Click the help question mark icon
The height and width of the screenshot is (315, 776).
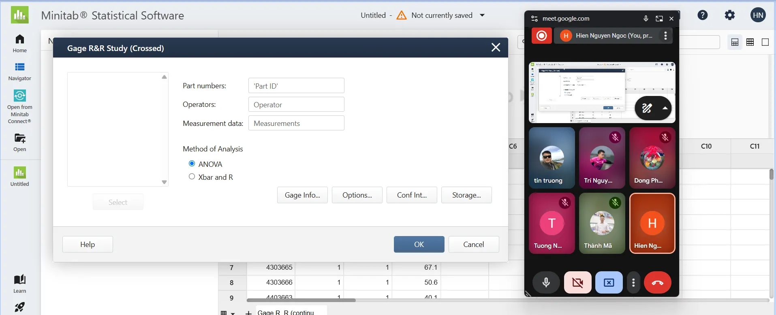702,15
